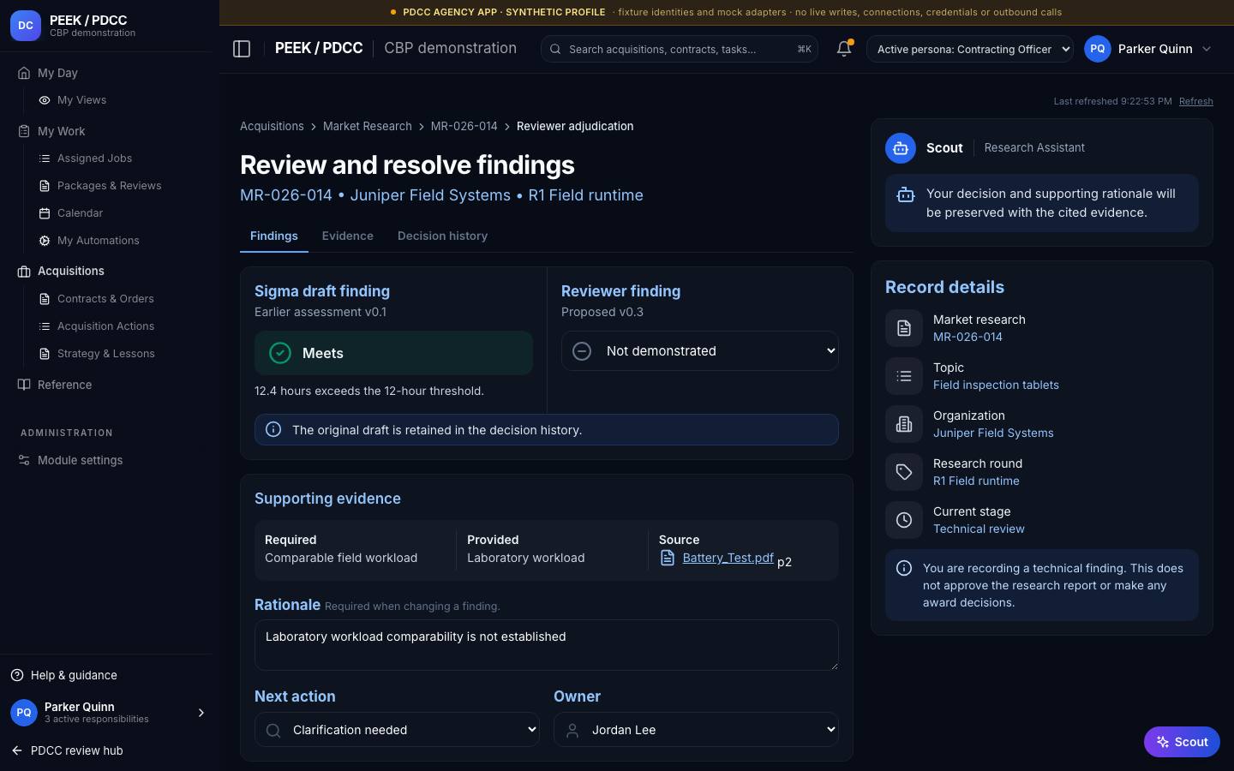Select the Findings tab
This screenshot has height=771, width=1234.
[274, 236]
